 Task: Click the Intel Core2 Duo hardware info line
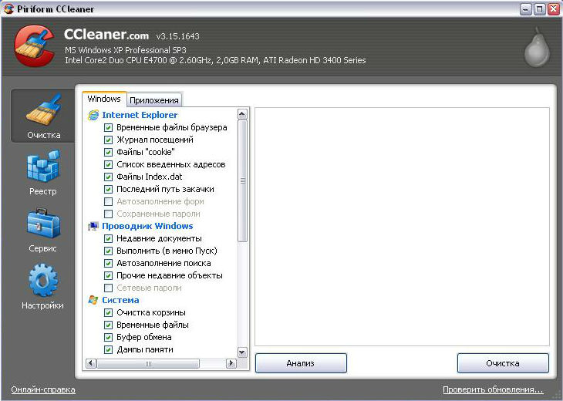[x=215, y=60]
